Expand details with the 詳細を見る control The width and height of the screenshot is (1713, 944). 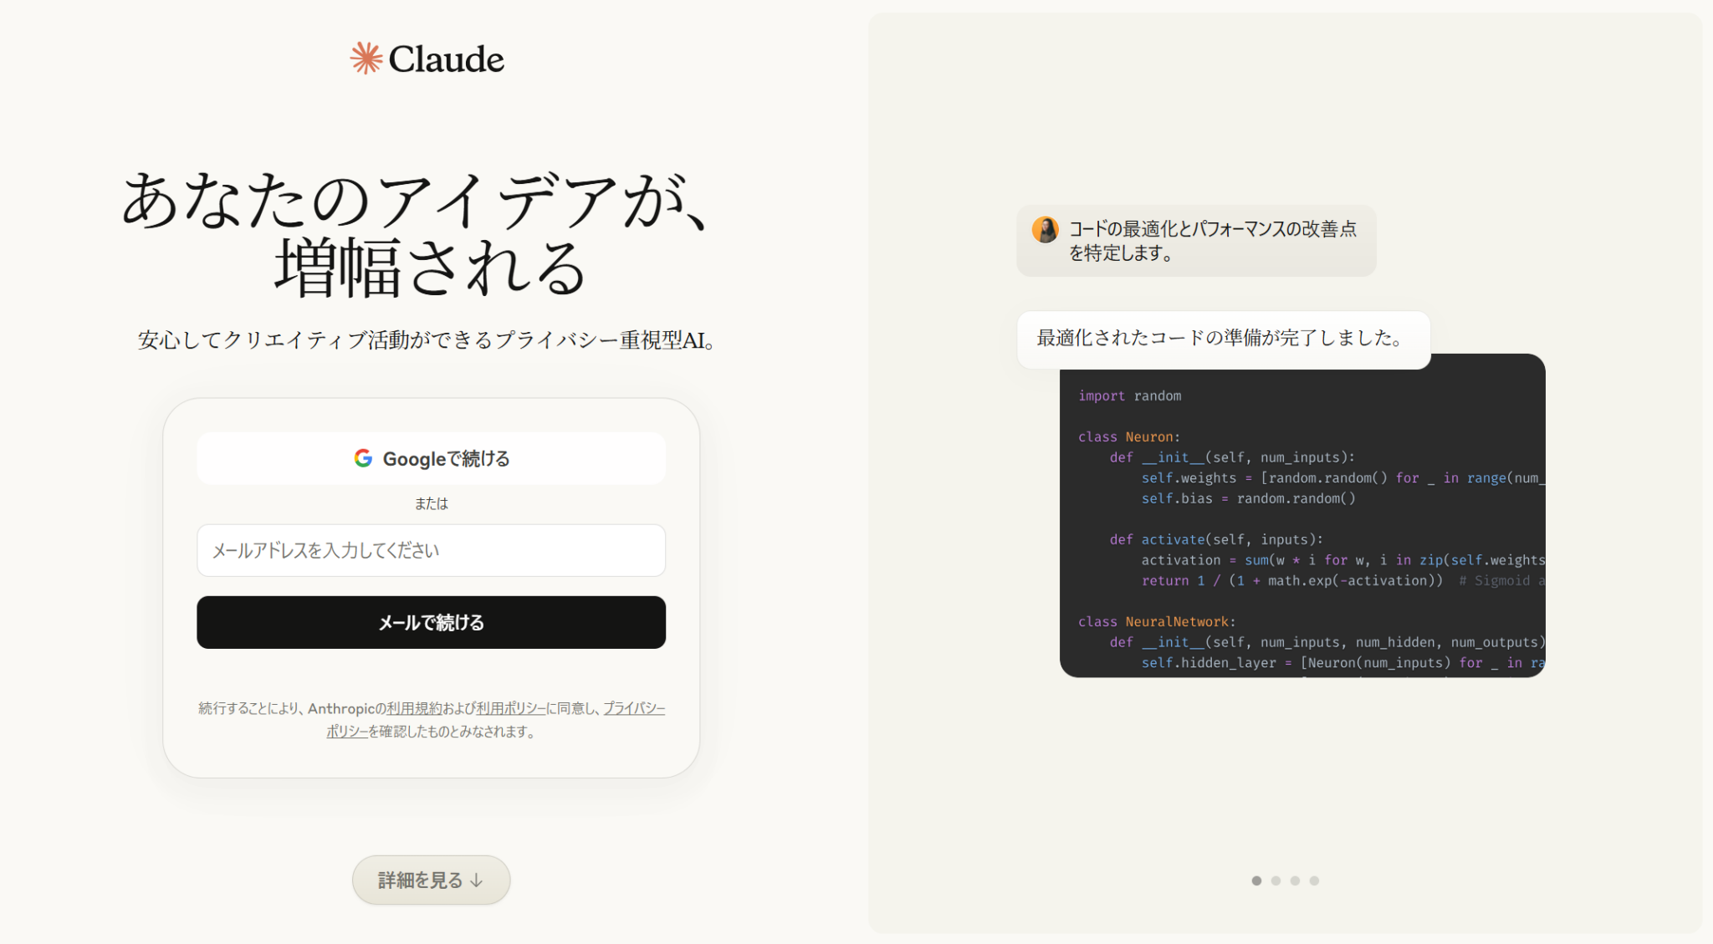click(x=431, y=880)
